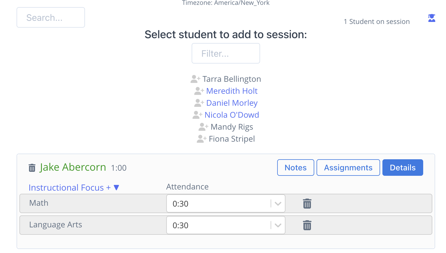Viewport: 446px width, 253px height.
Task: Focus the student Filter text box
Action: [226, 53]
